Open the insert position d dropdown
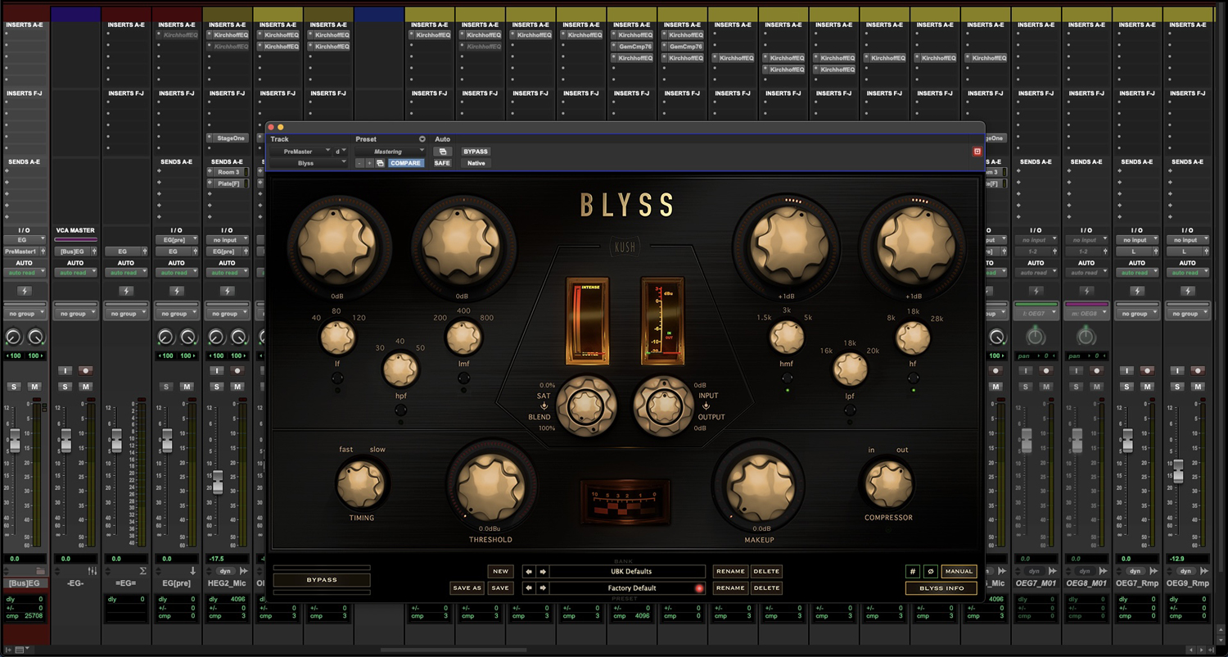The width and height of the screenshot is (1228, 657). pos(341,152)
